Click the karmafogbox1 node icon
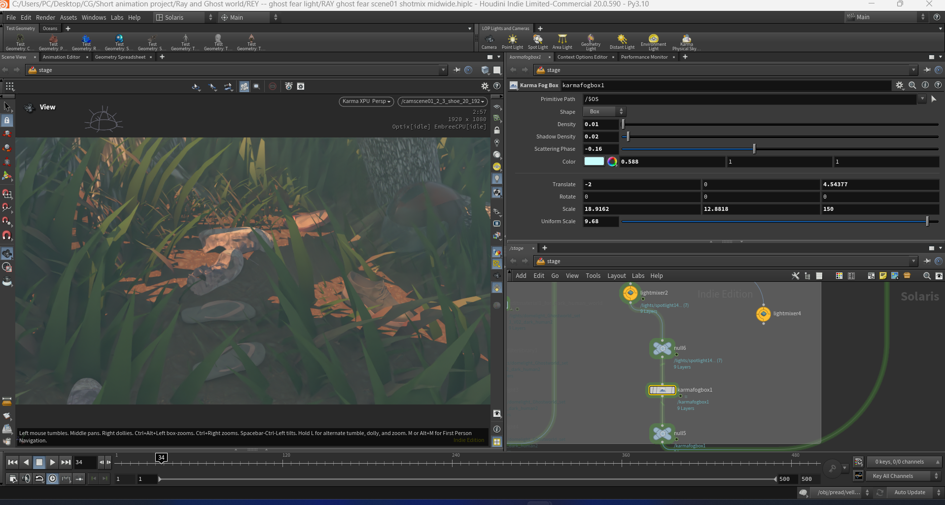This screenshot has width=945, height=505. pos(662,390)
